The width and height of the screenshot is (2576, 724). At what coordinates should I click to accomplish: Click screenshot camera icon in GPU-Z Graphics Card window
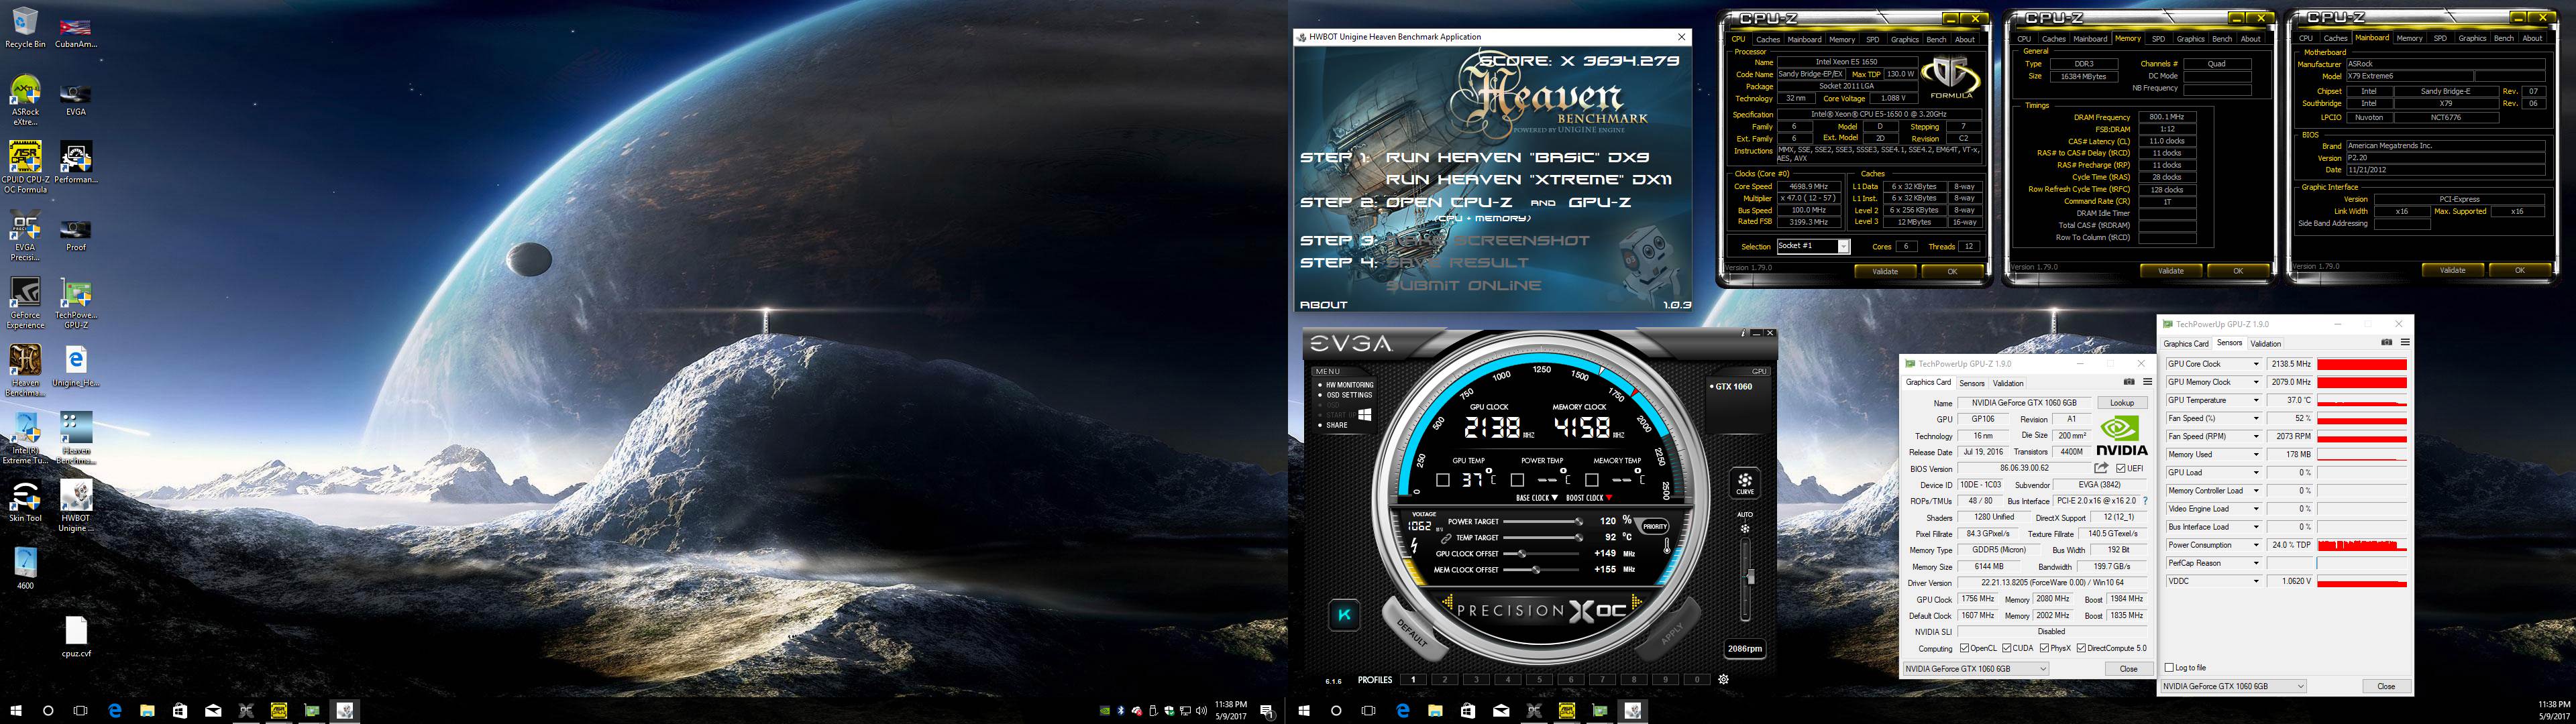point(2129,382)
